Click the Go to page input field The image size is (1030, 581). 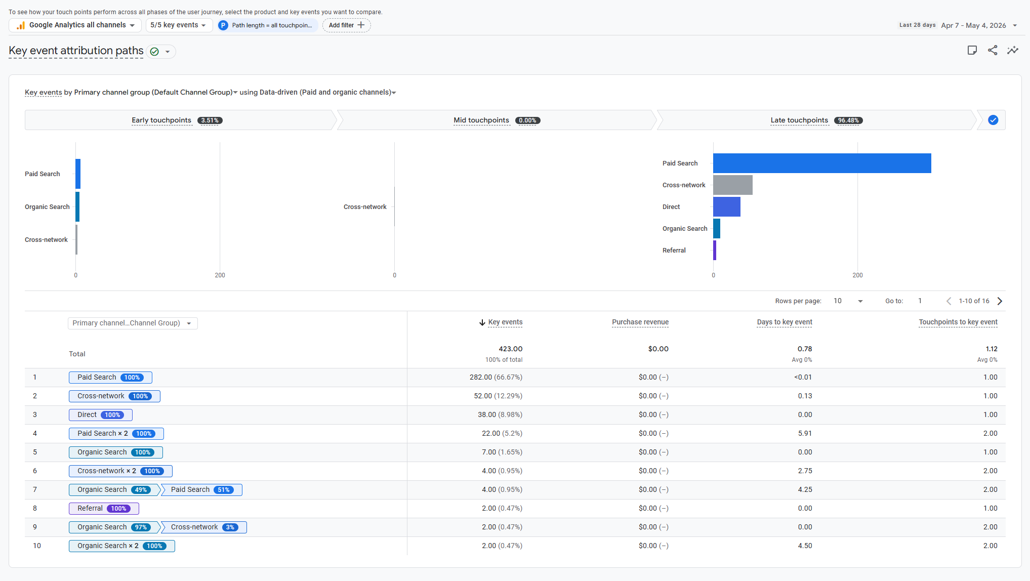pyautogui.click(x=920, y=301)
